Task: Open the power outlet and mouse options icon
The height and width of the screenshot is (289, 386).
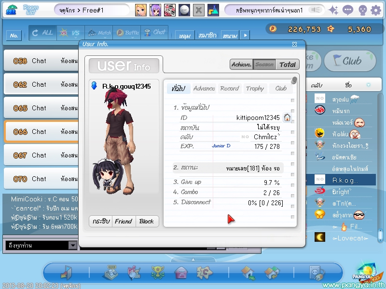Action: 317,273
